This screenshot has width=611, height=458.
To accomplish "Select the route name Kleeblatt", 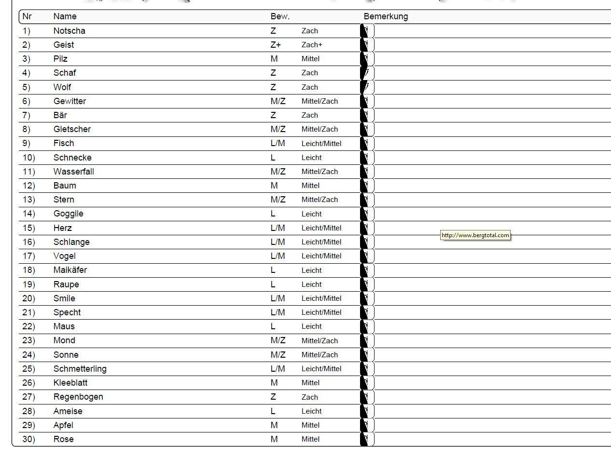I will [x=70, y=383].
